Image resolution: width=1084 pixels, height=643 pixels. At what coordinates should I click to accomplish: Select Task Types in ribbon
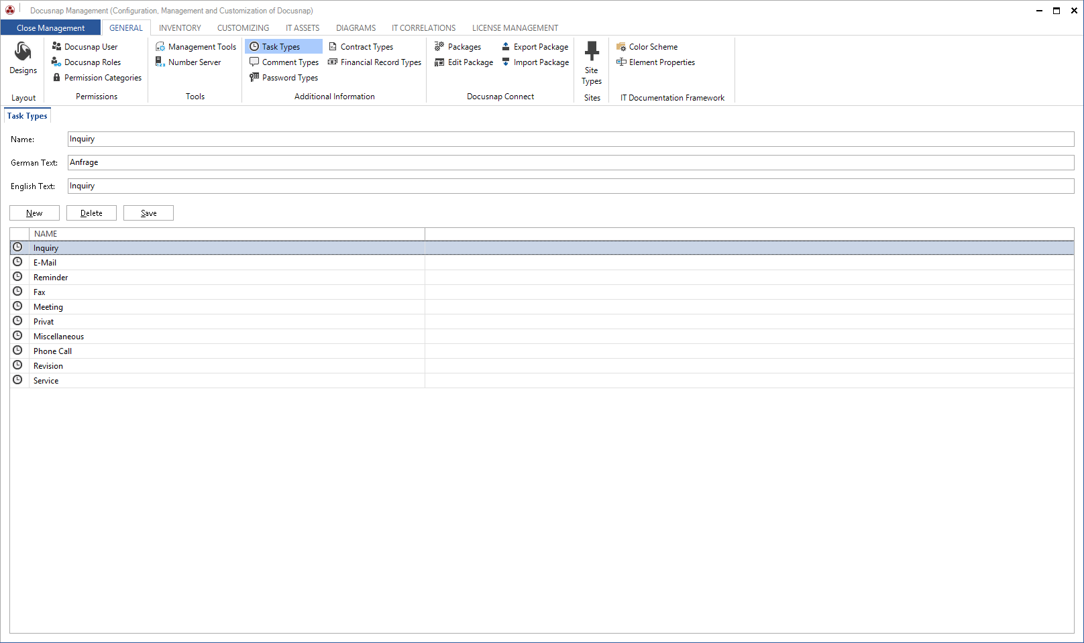coord(284,47)
